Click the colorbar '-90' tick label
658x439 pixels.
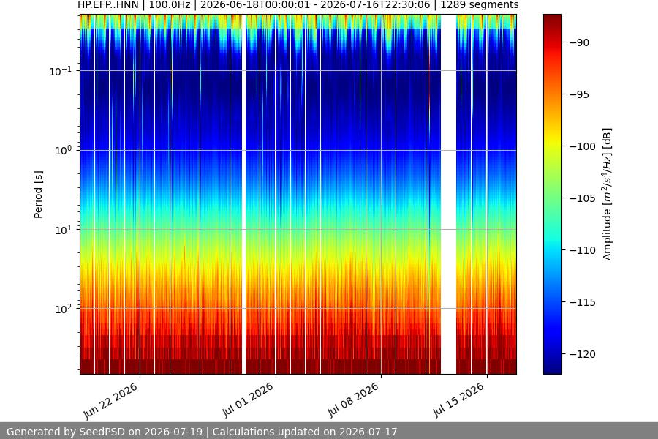580,42
